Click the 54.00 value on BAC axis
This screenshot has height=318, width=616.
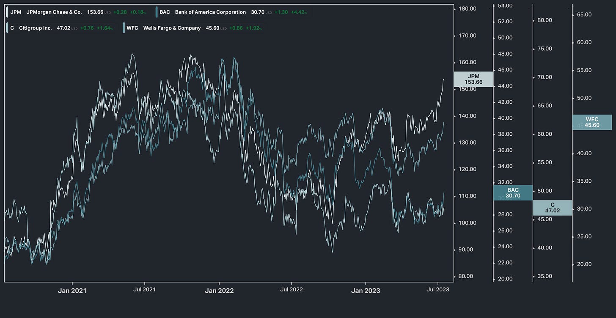point(505,5)
